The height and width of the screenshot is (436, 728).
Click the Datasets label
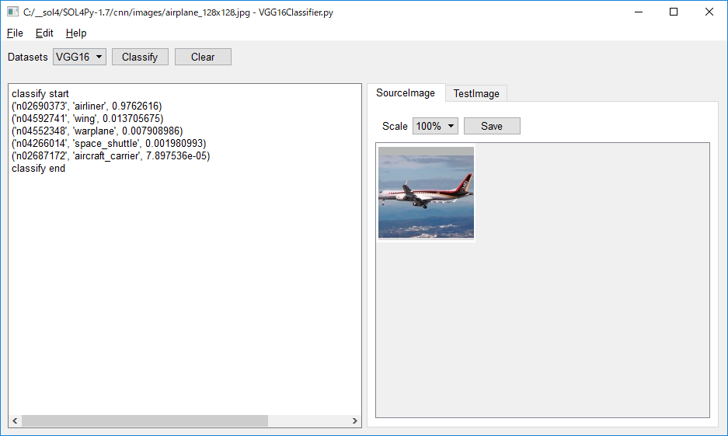[28, 57]
